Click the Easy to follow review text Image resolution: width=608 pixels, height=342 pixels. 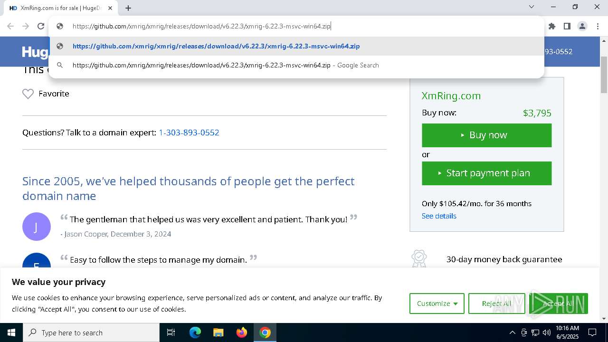coord(158,260)
